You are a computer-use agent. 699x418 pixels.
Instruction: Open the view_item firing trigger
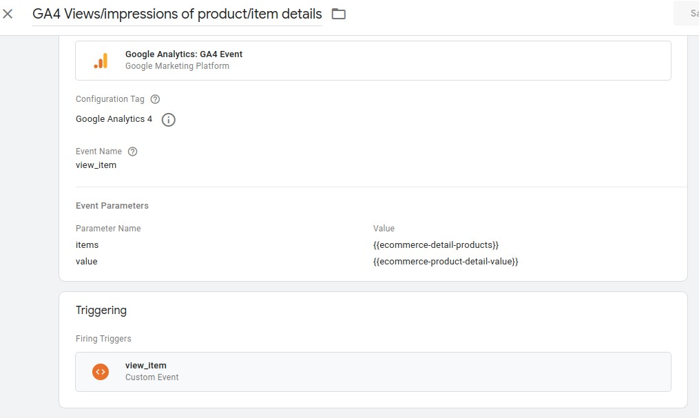tap(146, 366)
